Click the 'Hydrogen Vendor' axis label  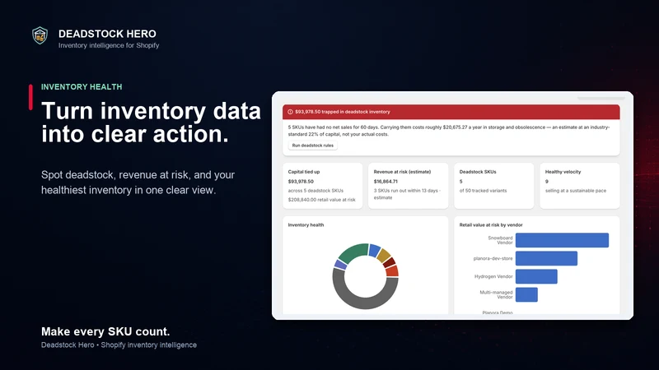pyautogui.click(x=493, y=276)
